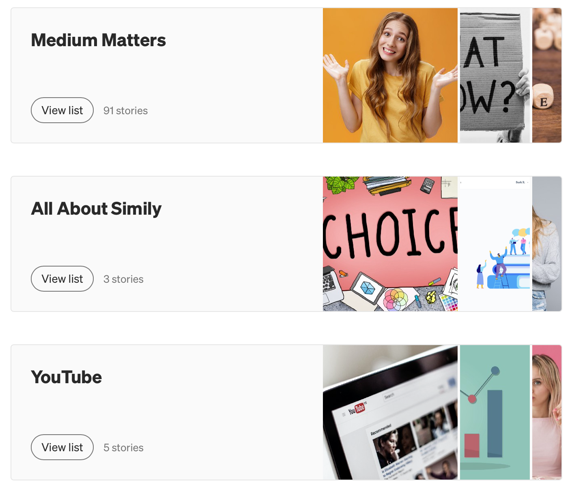The width and height of the screenshot is (572, 495).
Task: Click the YouTube list title
Action: coord(67,377)
